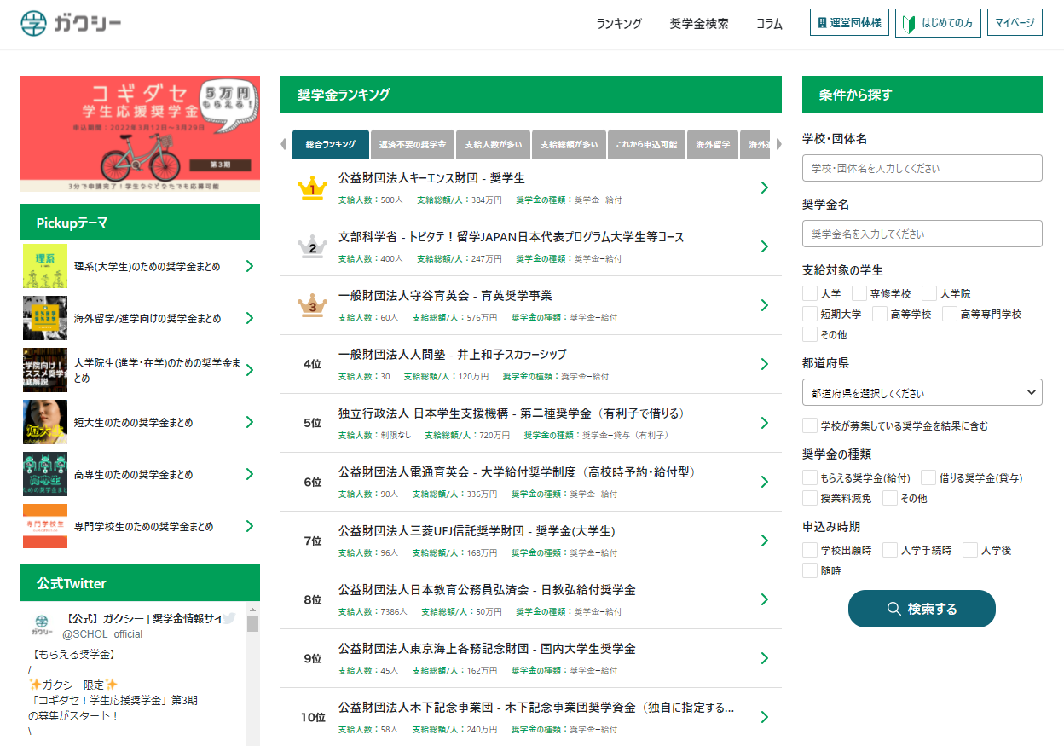Viewport: 1064px width, 746px height.
Task: Switch to 支給人数が多い tab
Action: (x=494, y=144)
